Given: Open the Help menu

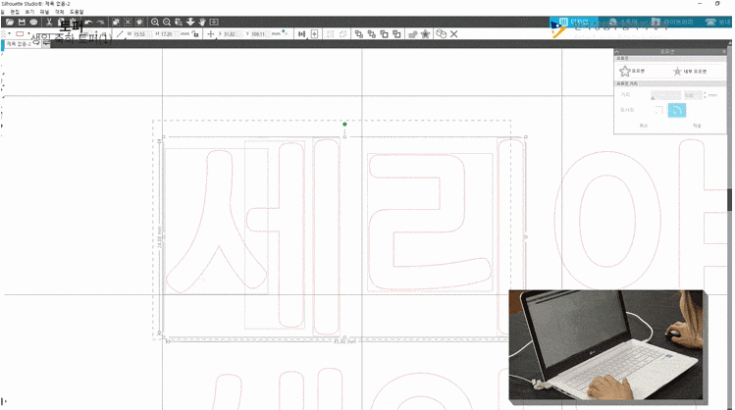Looking at the screenshot, I should point(77,12).
